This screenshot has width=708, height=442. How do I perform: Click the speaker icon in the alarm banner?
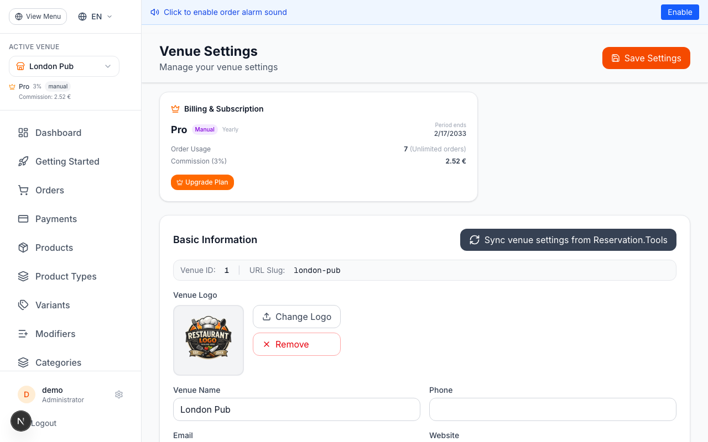tap(155, 12)
